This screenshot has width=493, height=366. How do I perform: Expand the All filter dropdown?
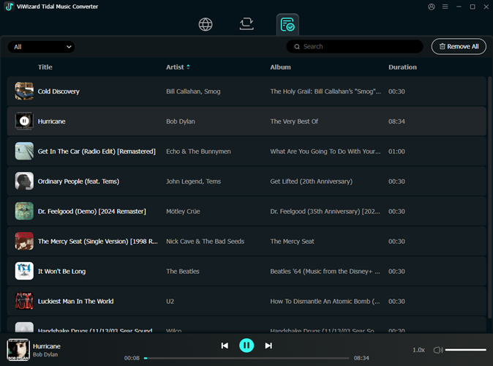tap(41, 47)
